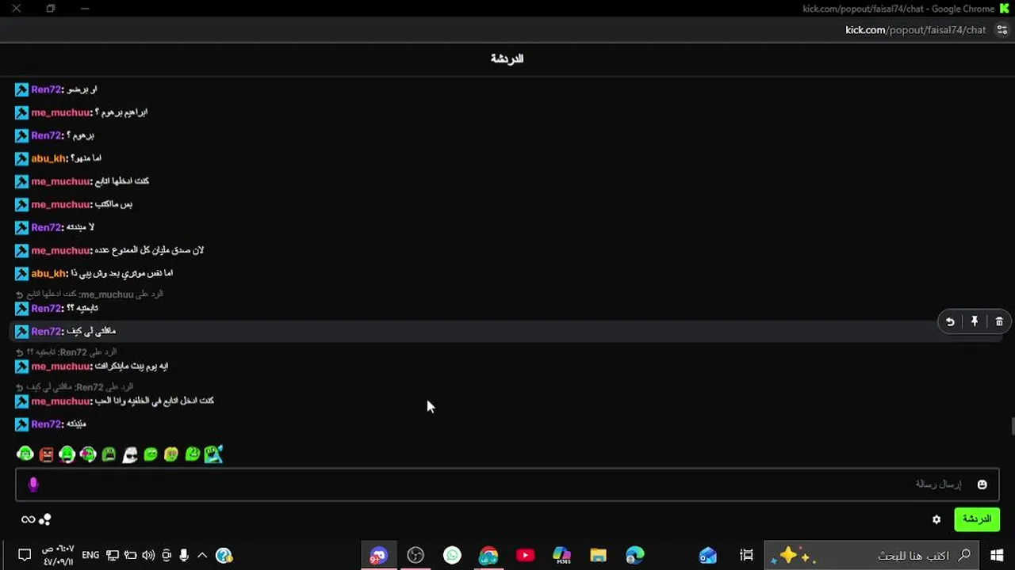The image size is (1015, 570).
Task: Open chat settings gear icon
Action: [x=936, y=519]
